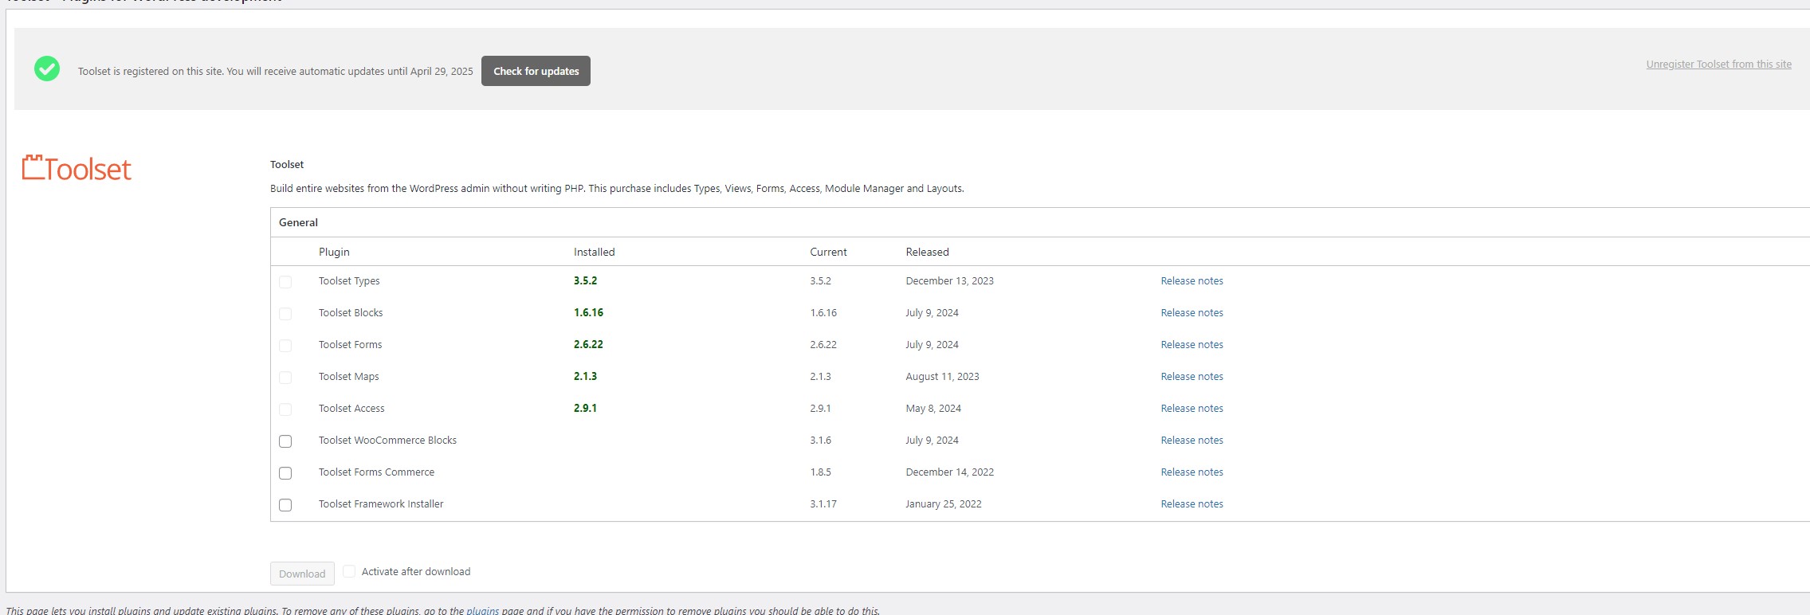1810x615 pixels.
Task: Click the General section header
Action: coord(298,222)
